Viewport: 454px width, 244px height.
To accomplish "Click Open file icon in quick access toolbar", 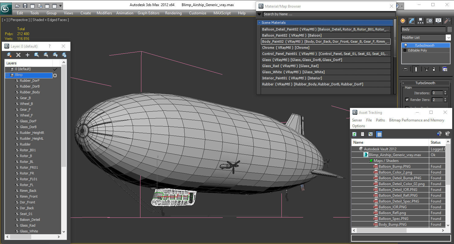I will [18, 6].
